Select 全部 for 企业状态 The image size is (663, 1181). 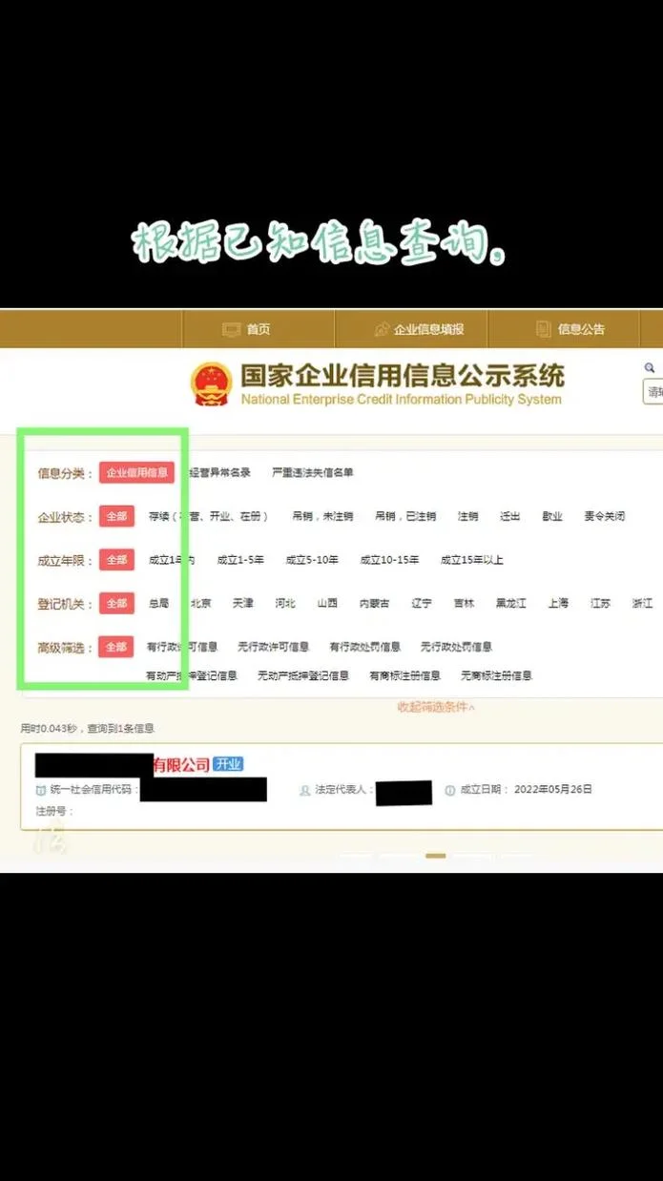(x=116, y=516)
